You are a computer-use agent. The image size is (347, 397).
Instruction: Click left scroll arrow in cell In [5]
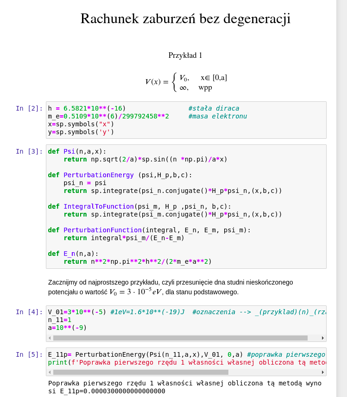coord(50,372)
